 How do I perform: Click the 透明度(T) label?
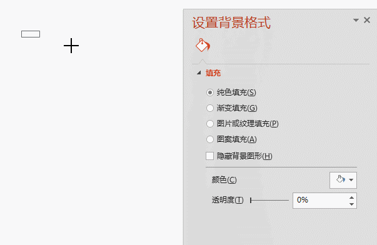point(228,200)
